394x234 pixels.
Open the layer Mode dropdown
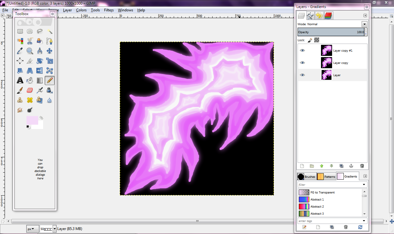[364, 24]
